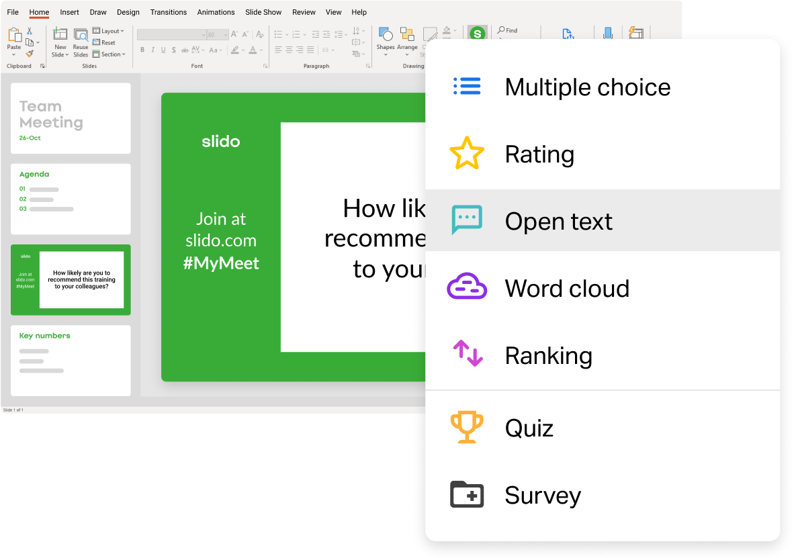The image size is (796, 558).
Task: Select Open text from the Slido menu
Action: (558, 221)
